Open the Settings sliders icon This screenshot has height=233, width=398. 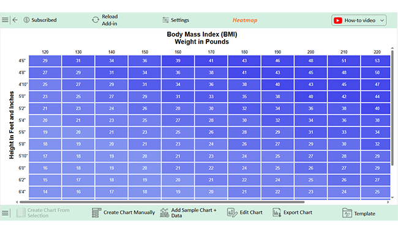pyautogui.click(x=165, y=20)
